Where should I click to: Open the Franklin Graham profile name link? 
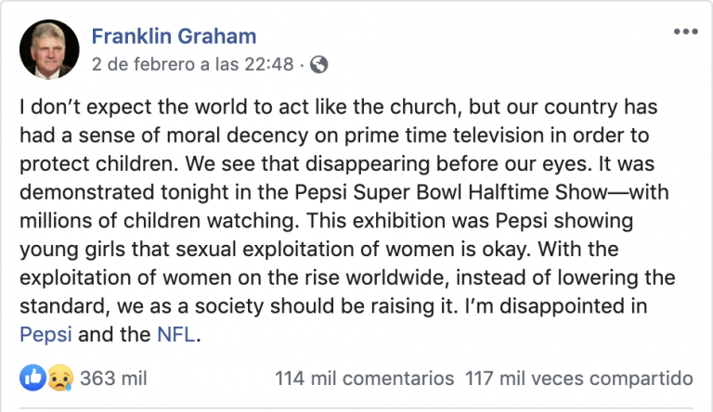click(x=174, y=36)
